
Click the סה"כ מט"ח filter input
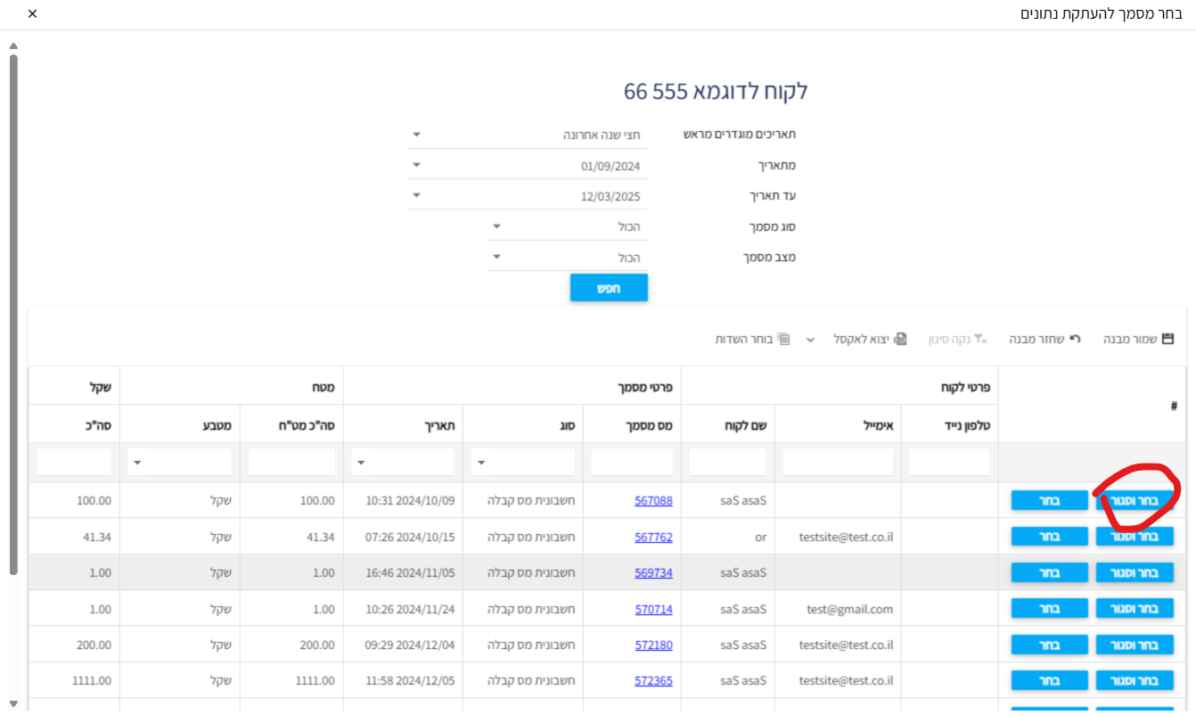coord(291,462)
